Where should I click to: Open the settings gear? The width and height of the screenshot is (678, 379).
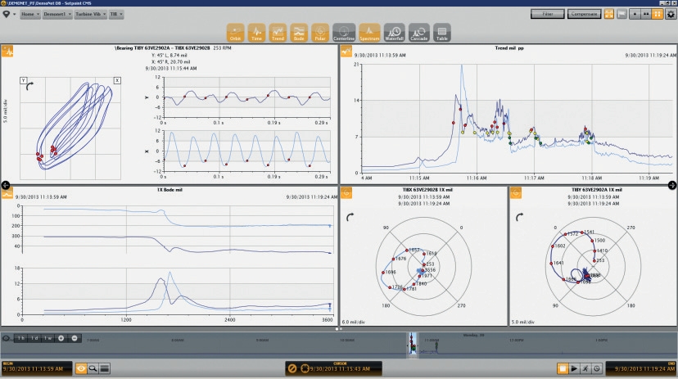pyautogui.click(x=671, y=14)
